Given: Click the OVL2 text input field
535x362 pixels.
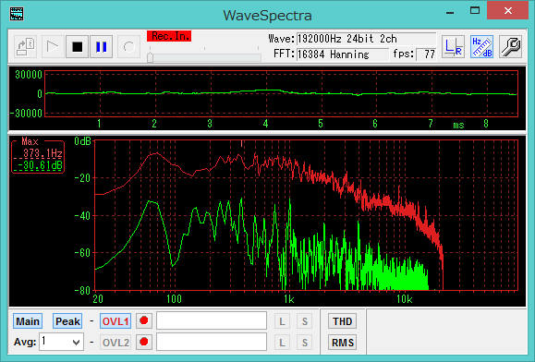Looking at the screenshot, I should click(x=212, y=342).
